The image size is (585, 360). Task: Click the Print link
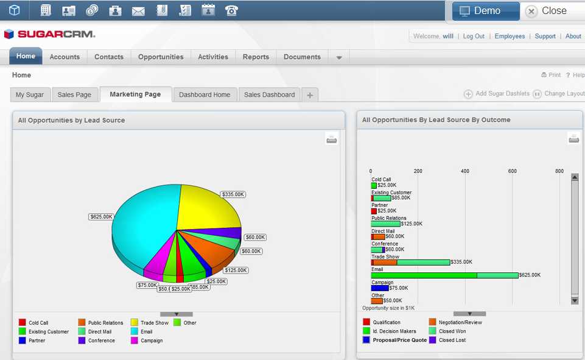point(551,75)
